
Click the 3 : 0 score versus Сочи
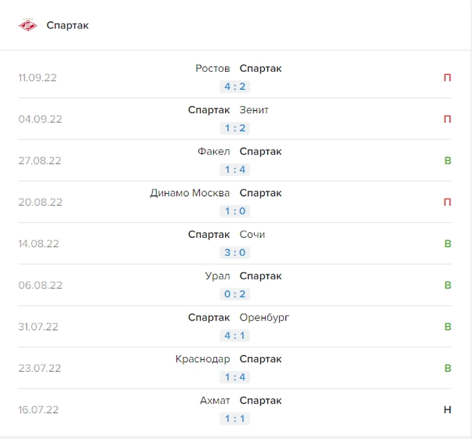click(x=235, y=253)
